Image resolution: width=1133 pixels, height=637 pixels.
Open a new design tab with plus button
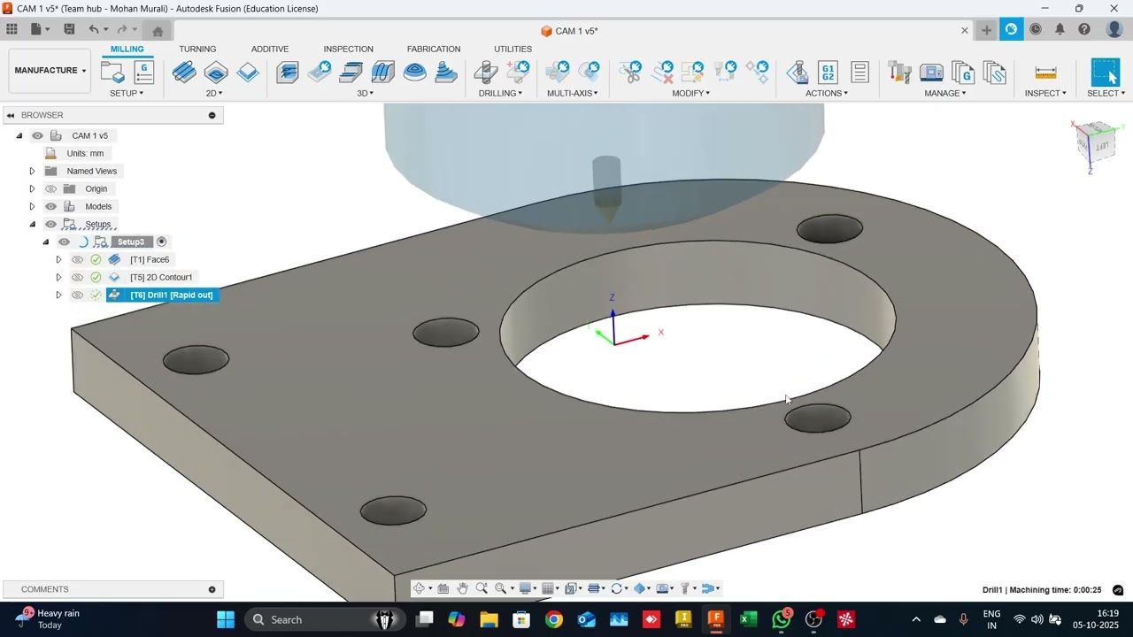(x=986, y=30)
